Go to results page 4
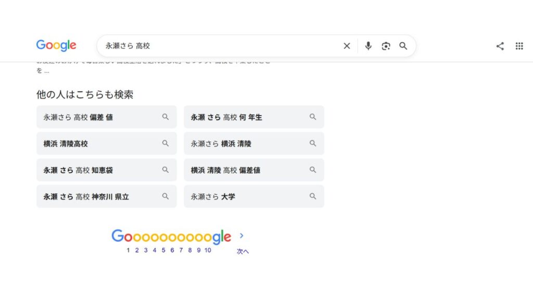 click(155, 250)
